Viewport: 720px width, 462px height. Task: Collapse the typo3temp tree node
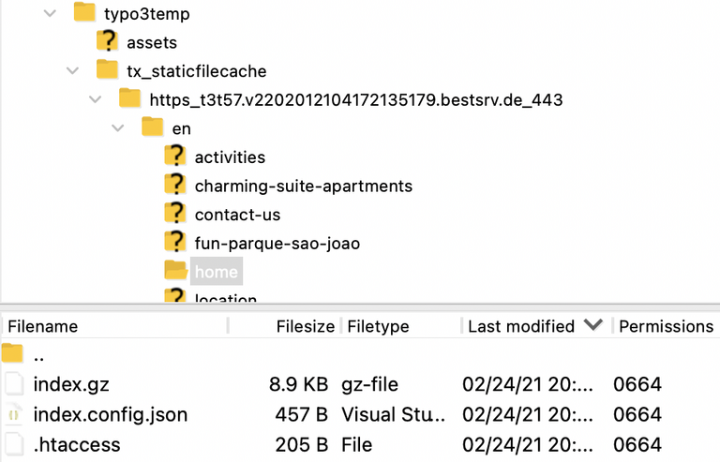pyautogui.click(x=51, y=13)
